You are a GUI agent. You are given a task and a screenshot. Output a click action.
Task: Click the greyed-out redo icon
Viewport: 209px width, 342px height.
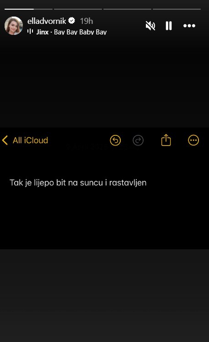coord(138,140)
